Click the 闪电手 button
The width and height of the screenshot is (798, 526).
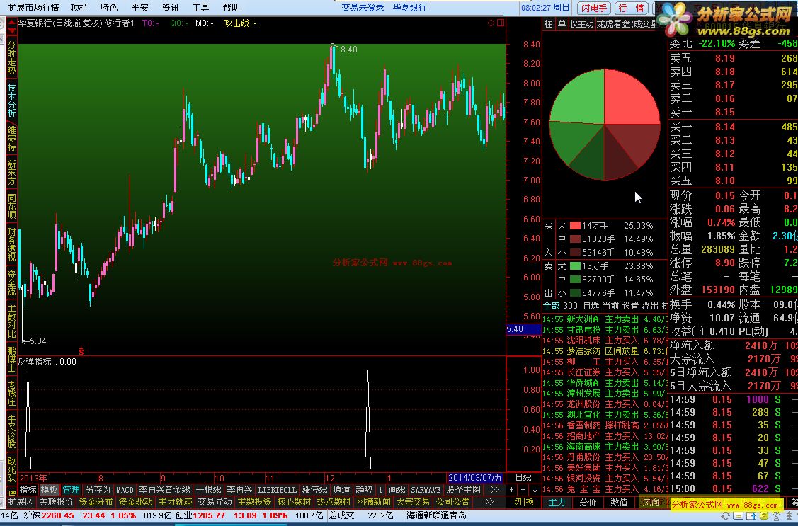tap(594, 8)
